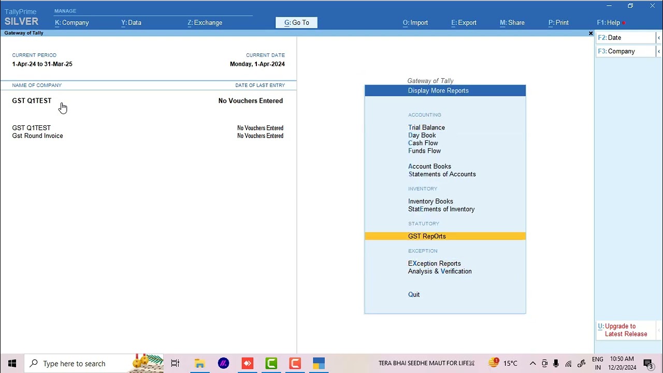Open Cash Flow report
This screenshot has width=663, height=373.
[x=423, y=143]
